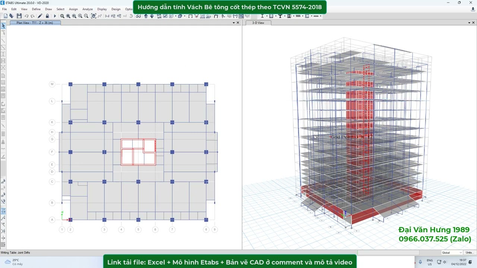Restore full view zoom icon
Image resolution: width=477 pixels, height=268 pixels.
(x=68, y=16)
